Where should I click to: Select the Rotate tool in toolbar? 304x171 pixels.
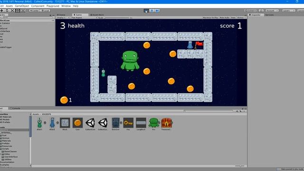tap(7, 10)
